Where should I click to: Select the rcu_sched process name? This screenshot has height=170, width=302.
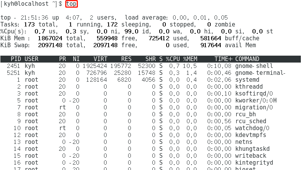pyautogui.click(x=251, y=121)
